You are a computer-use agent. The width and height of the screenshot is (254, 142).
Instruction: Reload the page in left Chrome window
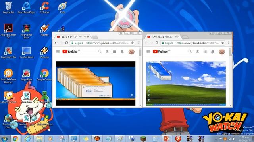click(x=66, y=43)
